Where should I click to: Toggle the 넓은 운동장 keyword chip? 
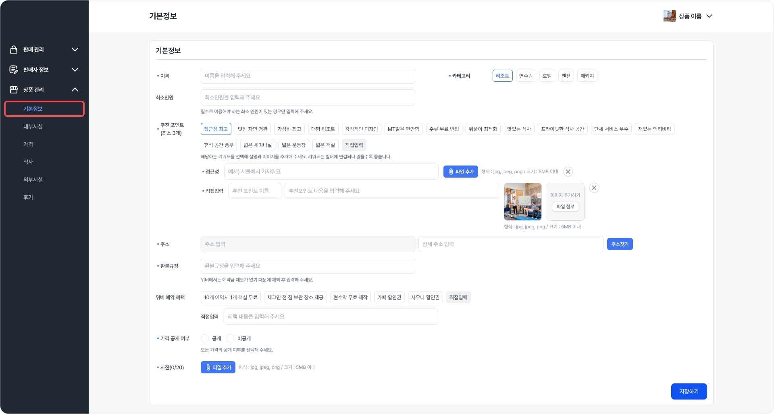[294, 145]
